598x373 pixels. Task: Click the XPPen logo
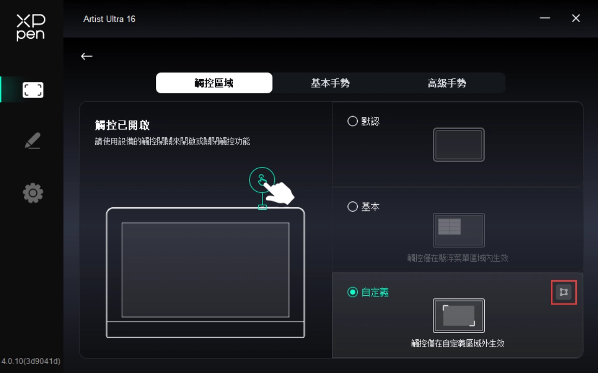point(31,27)
